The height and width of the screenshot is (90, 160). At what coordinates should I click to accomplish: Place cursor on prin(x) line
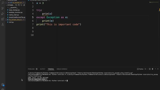point(47,14)
